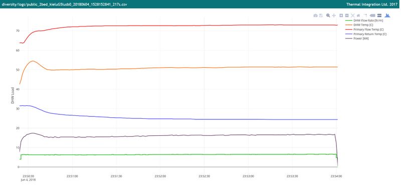401x186 pixels.
Task: Click the save/edit in Chart Studio icon
Action: click(x=321, y=16)
